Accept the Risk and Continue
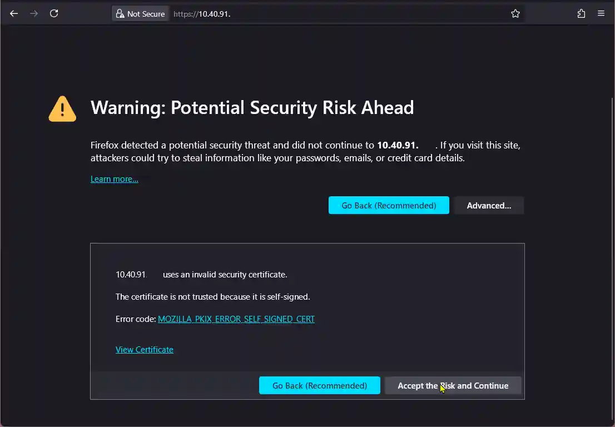The width and height of the screenshot is (615, 427). [453, 385]
